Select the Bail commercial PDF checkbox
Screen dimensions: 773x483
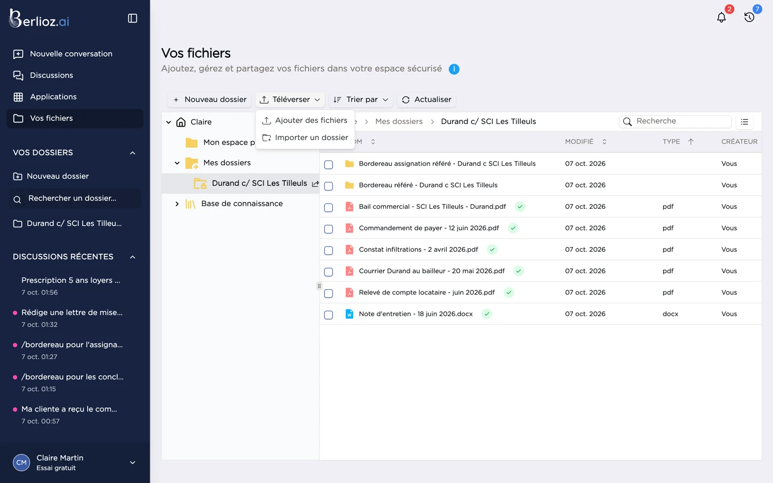point(329,207)
